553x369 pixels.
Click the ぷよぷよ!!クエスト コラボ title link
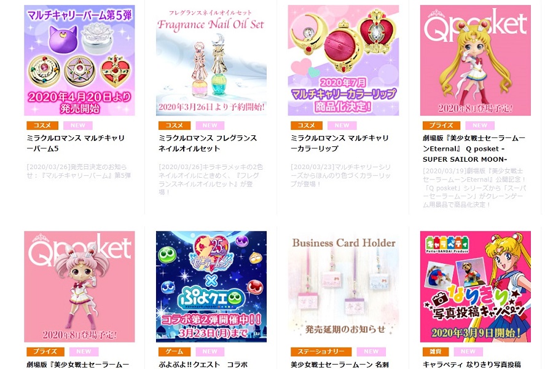point(203,365)
